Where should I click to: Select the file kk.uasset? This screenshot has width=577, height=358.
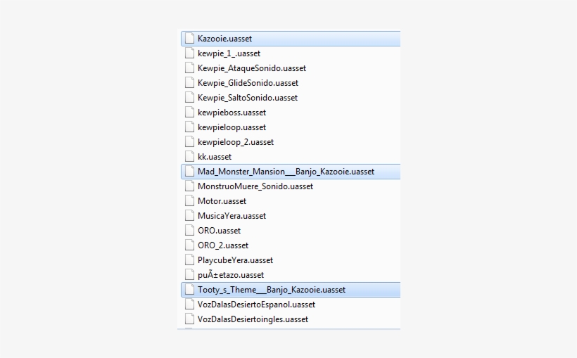pos(215,156)
